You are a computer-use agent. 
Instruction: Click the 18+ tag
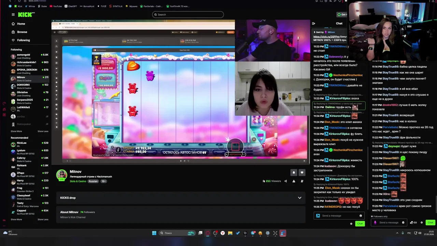(103, 181)
